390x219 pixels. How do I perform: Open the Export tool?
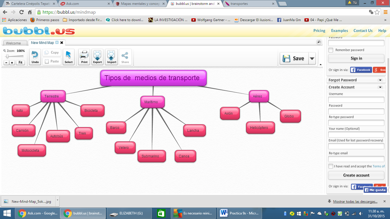(x=97, y=57)
